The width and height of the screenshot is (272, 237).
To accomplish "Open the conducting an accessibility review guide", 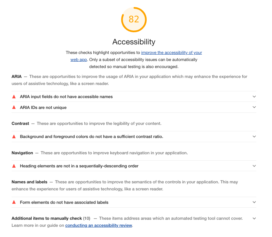I will pos(98,225).
